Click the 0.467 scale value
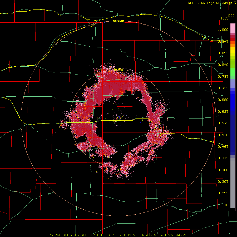The width and height of the screenshot is (237, 237). coord(223,147)
